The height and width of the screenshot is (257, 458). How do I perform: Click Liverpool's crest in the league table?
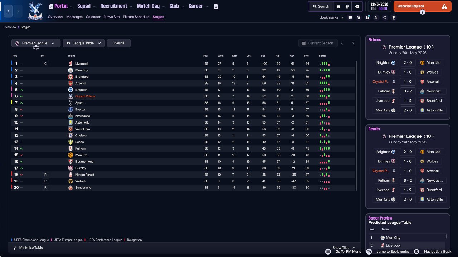tap(70, 64)
